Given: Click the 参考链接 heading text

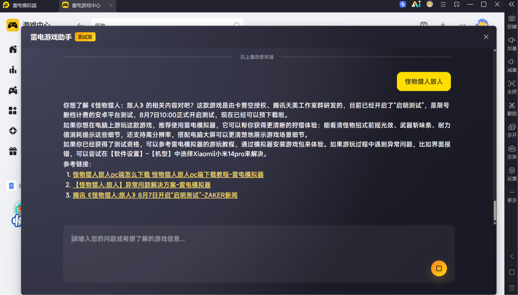Looking at the screenshot, I should [77, 164].
